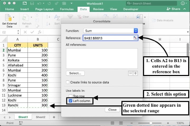Screen dimensions: 190x126
Task: Select cell with Allahabad
Action: (17, 65)
